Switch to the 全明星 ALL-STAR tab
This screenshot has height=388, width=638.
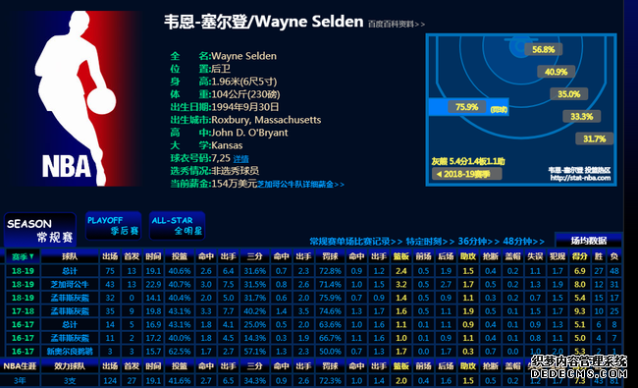177,226
